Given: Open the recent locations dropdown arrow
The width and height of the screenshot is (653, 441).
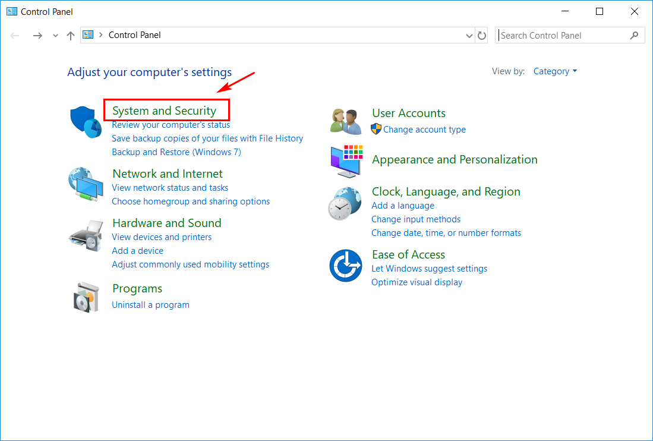Looking at the screenshot, I should point(55,36).
